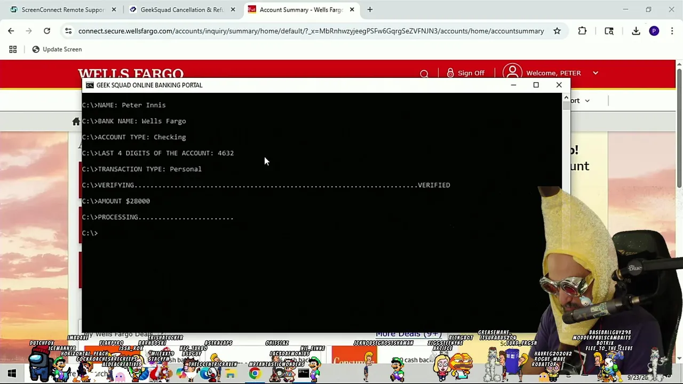Image resolution: width=683 pixels, height=384 pixels.
Task: Click inside the Chrome address bar
Action: coord(311,31)
